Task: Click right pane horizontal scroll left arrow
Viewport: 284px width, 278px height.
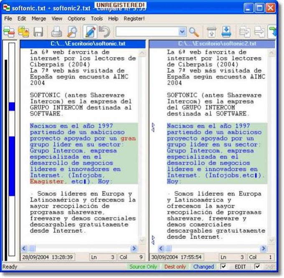Action: point(161,248)
